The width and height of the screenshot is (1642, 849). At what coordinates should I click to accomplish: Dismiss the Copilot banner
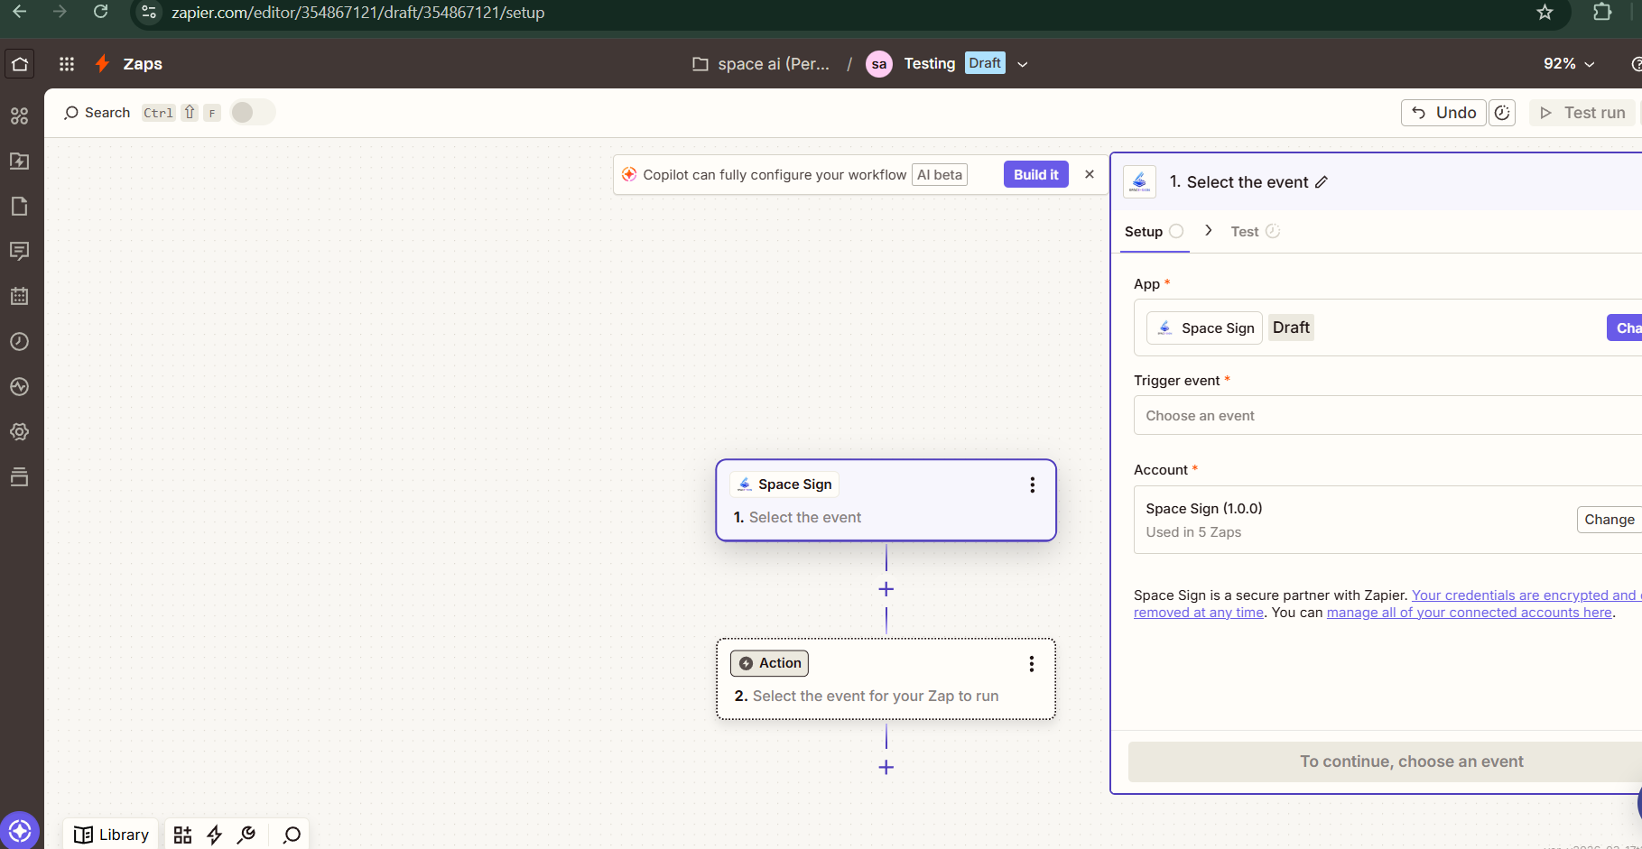click(1090, 175)
